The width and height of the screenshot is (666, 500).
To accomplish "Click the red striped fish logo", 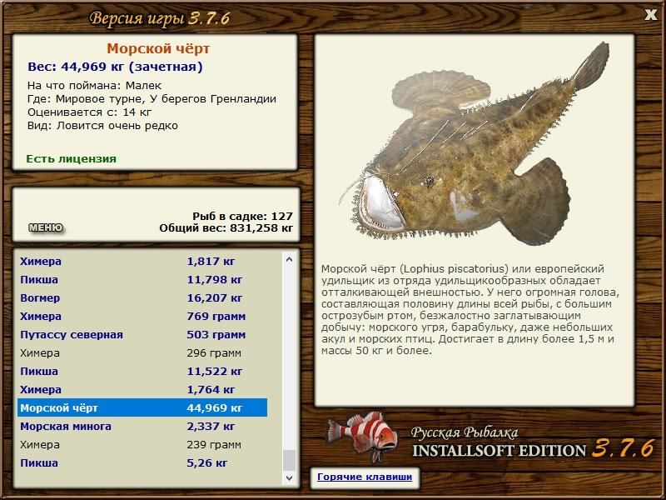I will (x=362, y=436).
